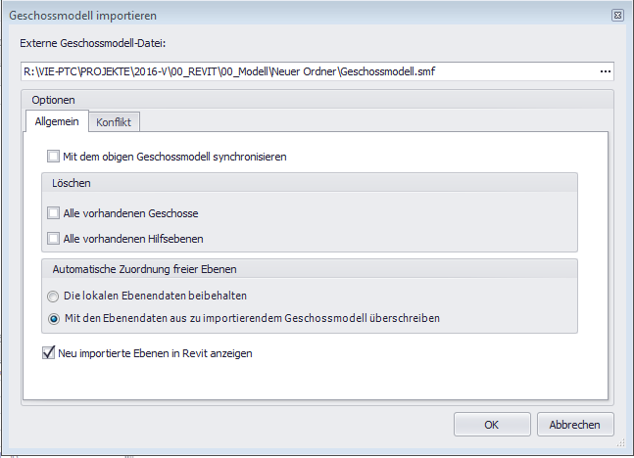Tick the 'Alle vorhandenen Hilfsebenen' checkbox
The height and width of the screenshot is (458, 634).
click(53, 238)
